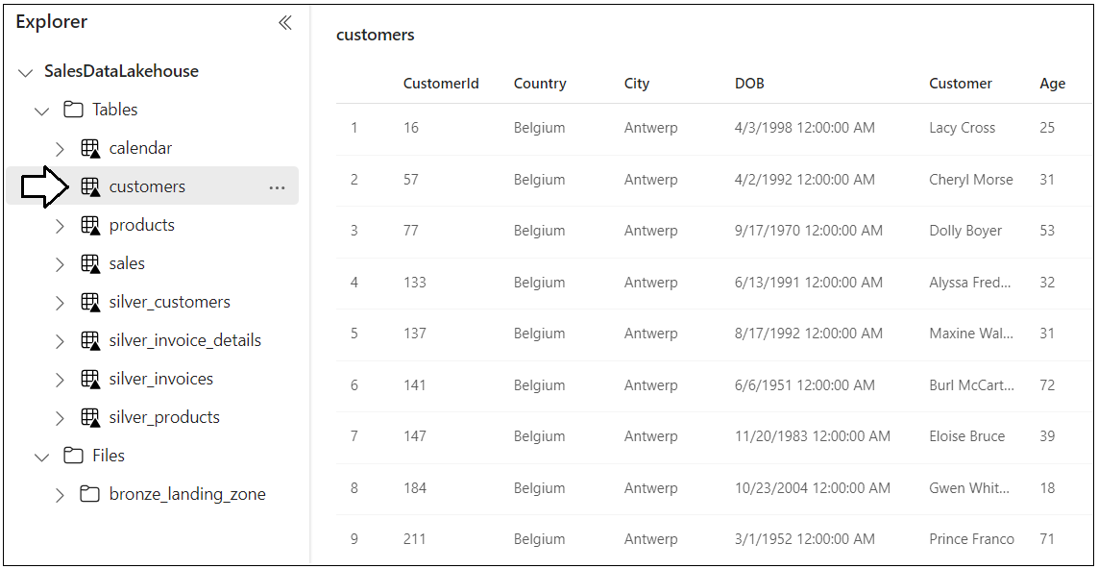The width and height of the screenshot is (1098, 569).
Task: Click the bronze_landing_zone folder icon
Action: [89, 494]
